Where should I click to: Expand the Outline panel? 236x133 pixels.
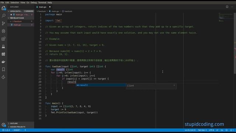21,123
